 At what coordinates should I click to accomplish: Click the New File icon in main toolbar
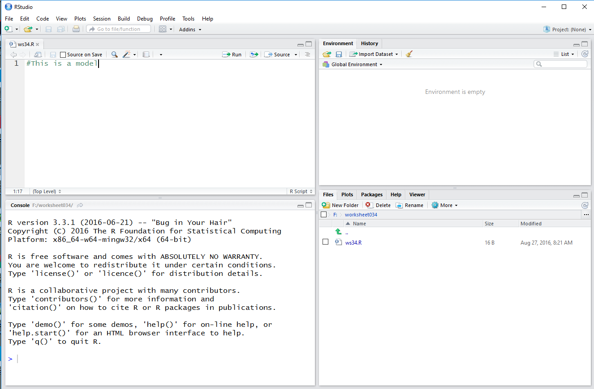pyautogui.click(x=8, y=29)
